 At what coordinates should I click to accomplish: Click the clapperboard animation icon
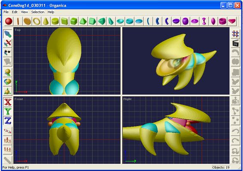pyautogui.click(x=235, y=43)
